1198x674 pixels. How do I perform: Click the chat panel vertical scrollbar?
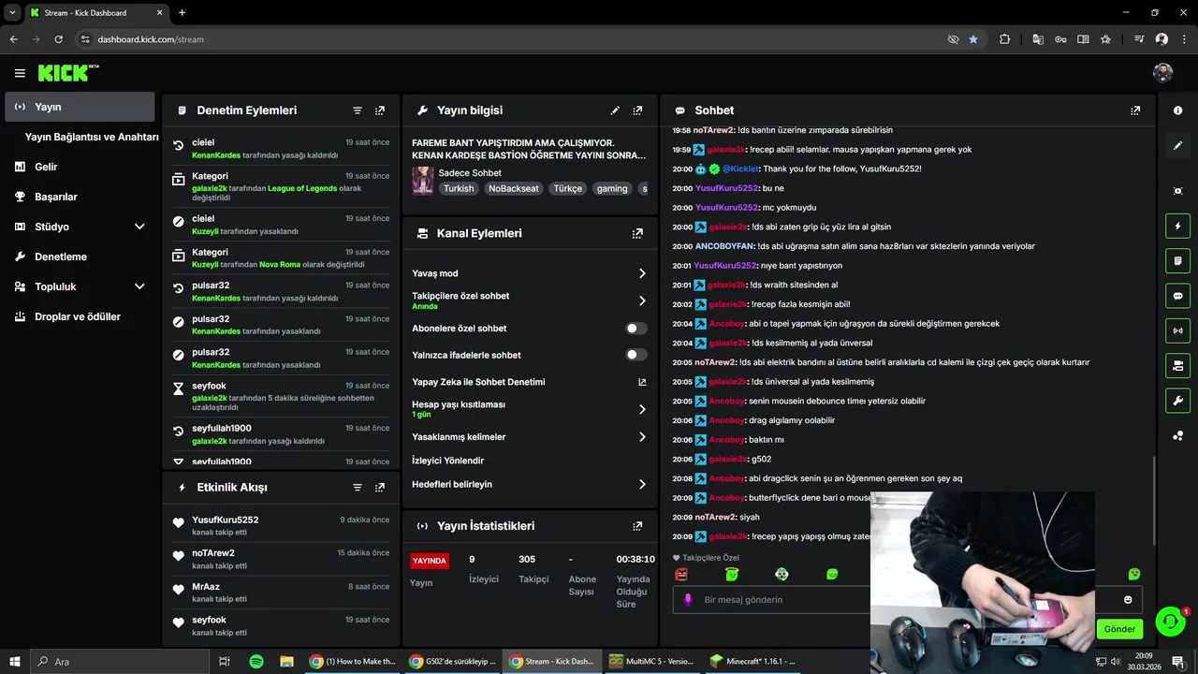pyautogui.click(x=1154, y=501)
